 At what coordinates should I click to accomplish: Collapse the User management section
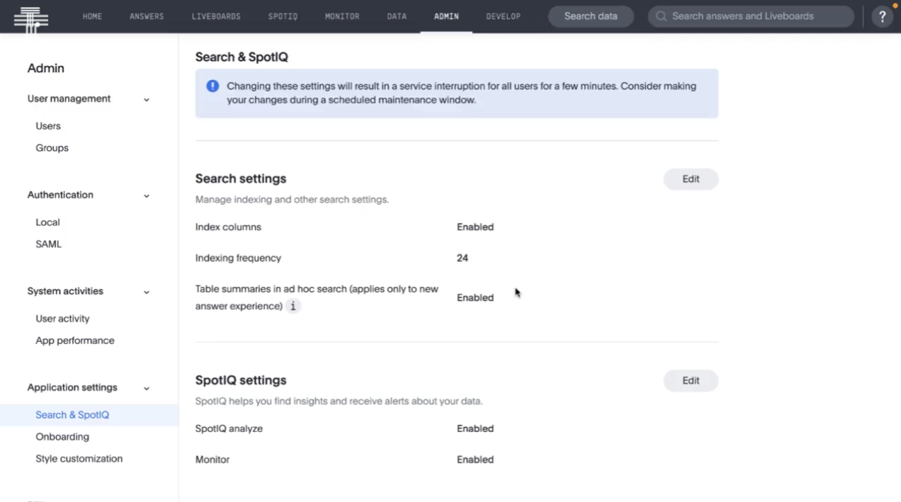click(x=147, y=100)
